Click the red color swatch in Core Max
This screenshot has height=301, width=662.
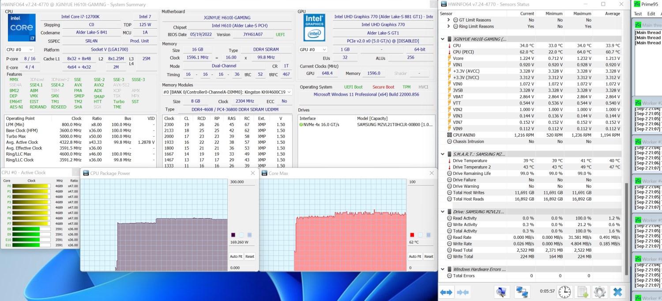click(x=412, y=235)
